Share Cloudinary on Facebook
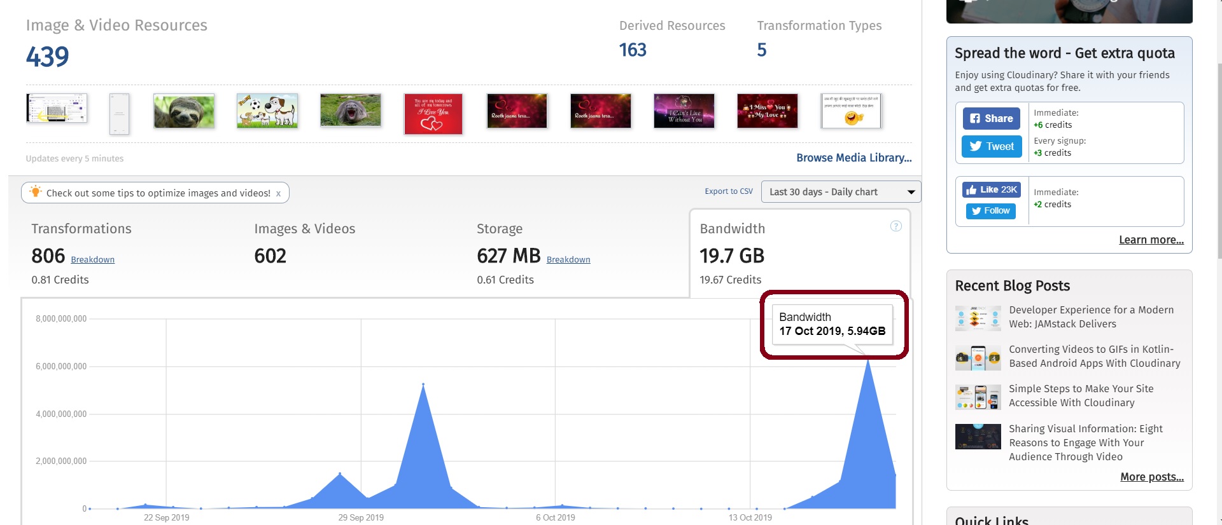Image resolution: width=1222 pixels, height=525 pixels. (x=991, y=118)
